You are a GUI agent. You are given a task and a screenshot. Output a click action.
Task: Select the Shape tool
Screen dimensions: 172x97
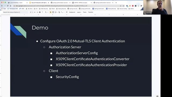(59, 12)
